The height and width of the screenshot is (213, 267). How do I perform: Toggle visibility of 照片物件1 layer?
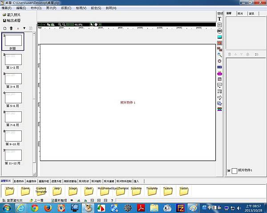(x=229, y=171)
